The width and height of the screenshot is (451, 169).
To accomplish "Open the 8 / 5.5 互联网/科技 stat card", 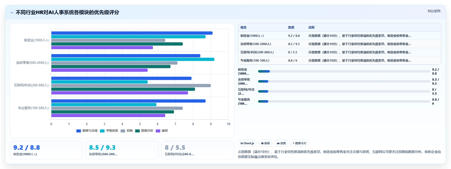I will coord(198,150).
